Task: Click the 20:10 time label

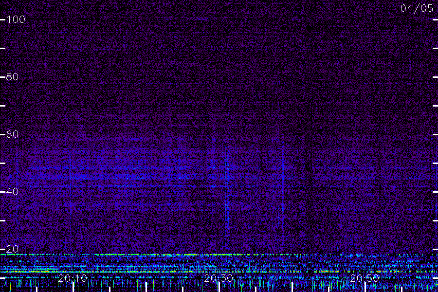Action: pyautogui.click(x=73, y=278)
